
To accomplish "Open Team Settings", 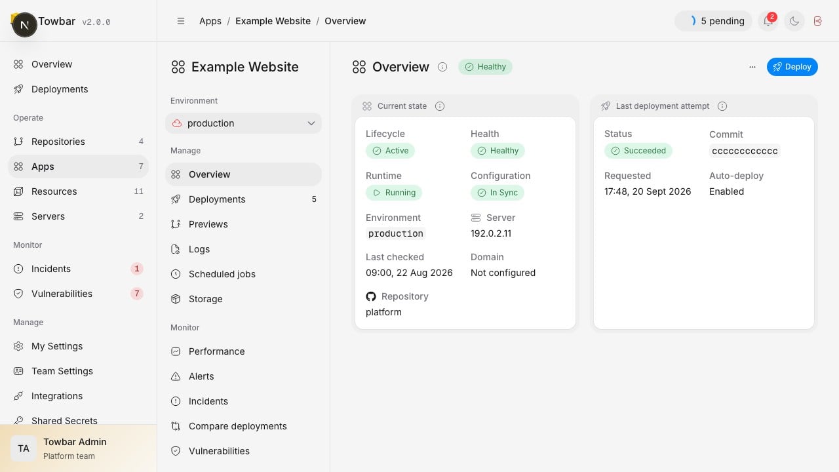I will [78, 371].
